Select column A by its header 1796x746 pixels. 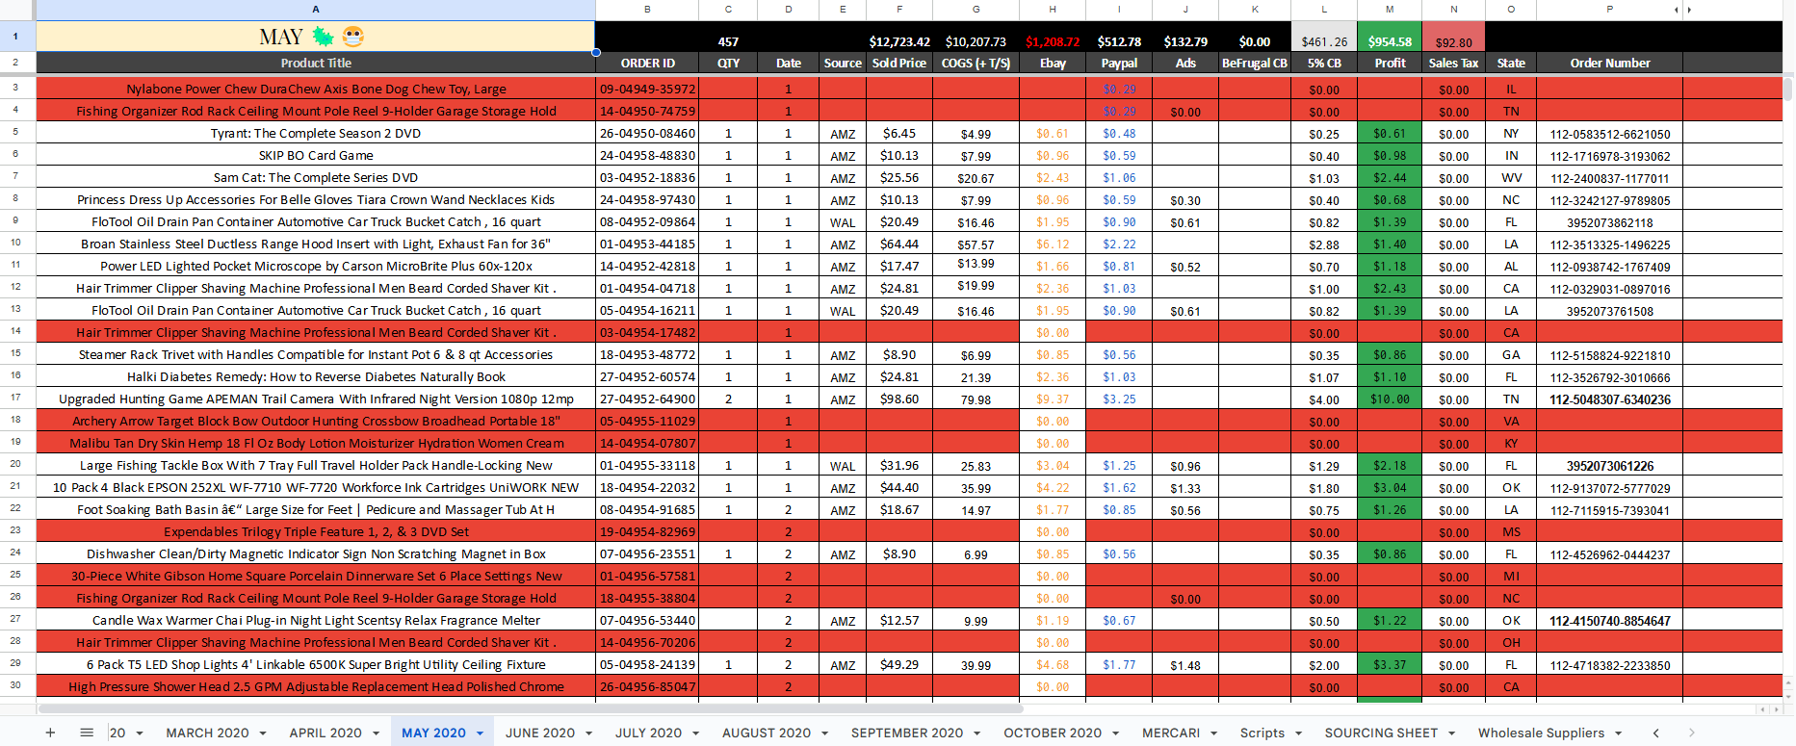(316, 10)
